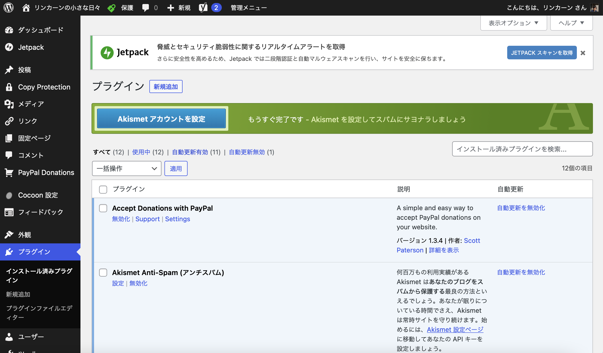Click the Cocoon 設定 circle icon

point(9,195)
